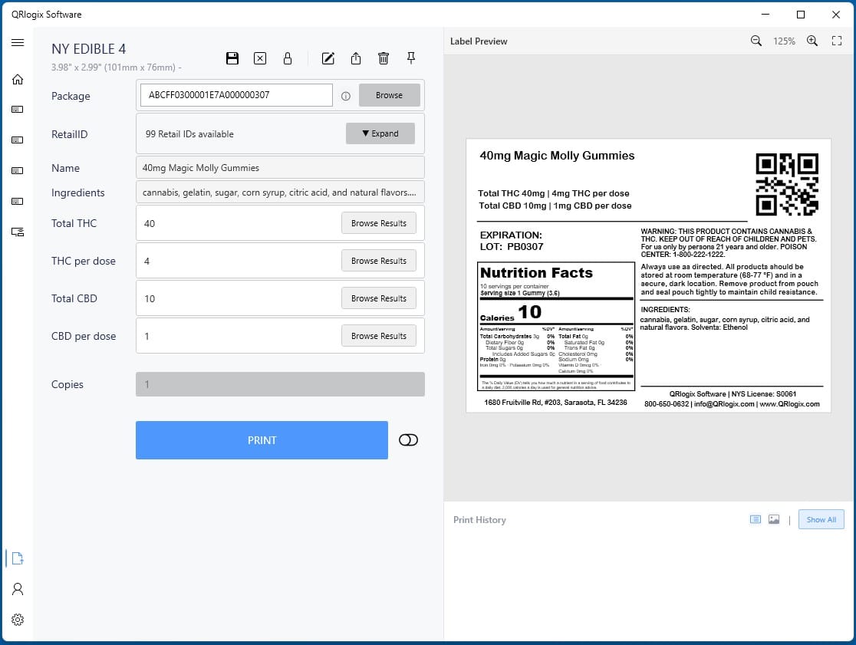
Task: Expand the label preview to fullscreen
Action: point(837,41)
